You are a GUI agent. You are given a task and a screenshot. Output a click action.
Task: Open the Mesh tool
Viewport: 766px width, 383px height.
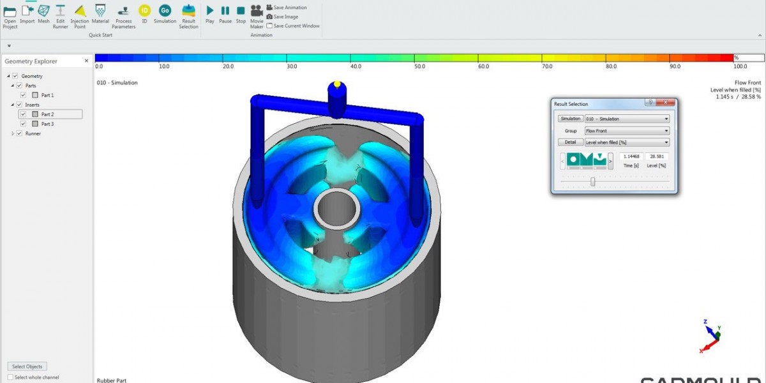tap(43, 11)
